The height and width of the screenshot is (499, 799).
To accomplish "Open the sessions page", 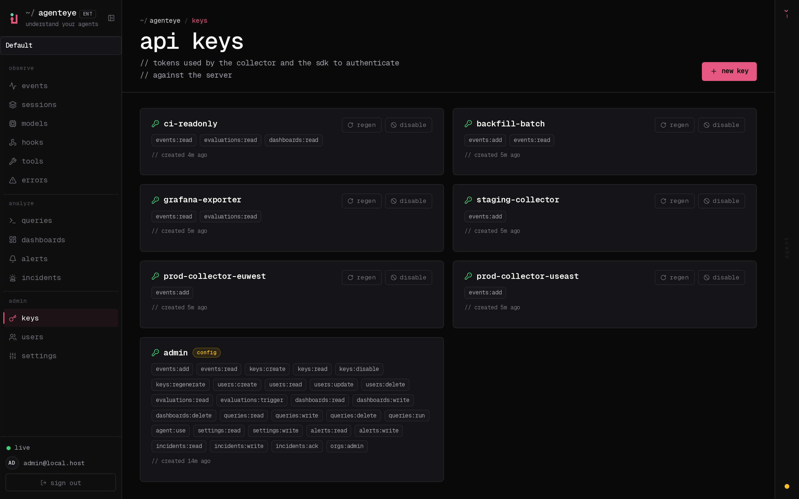I will pos(61,105).
